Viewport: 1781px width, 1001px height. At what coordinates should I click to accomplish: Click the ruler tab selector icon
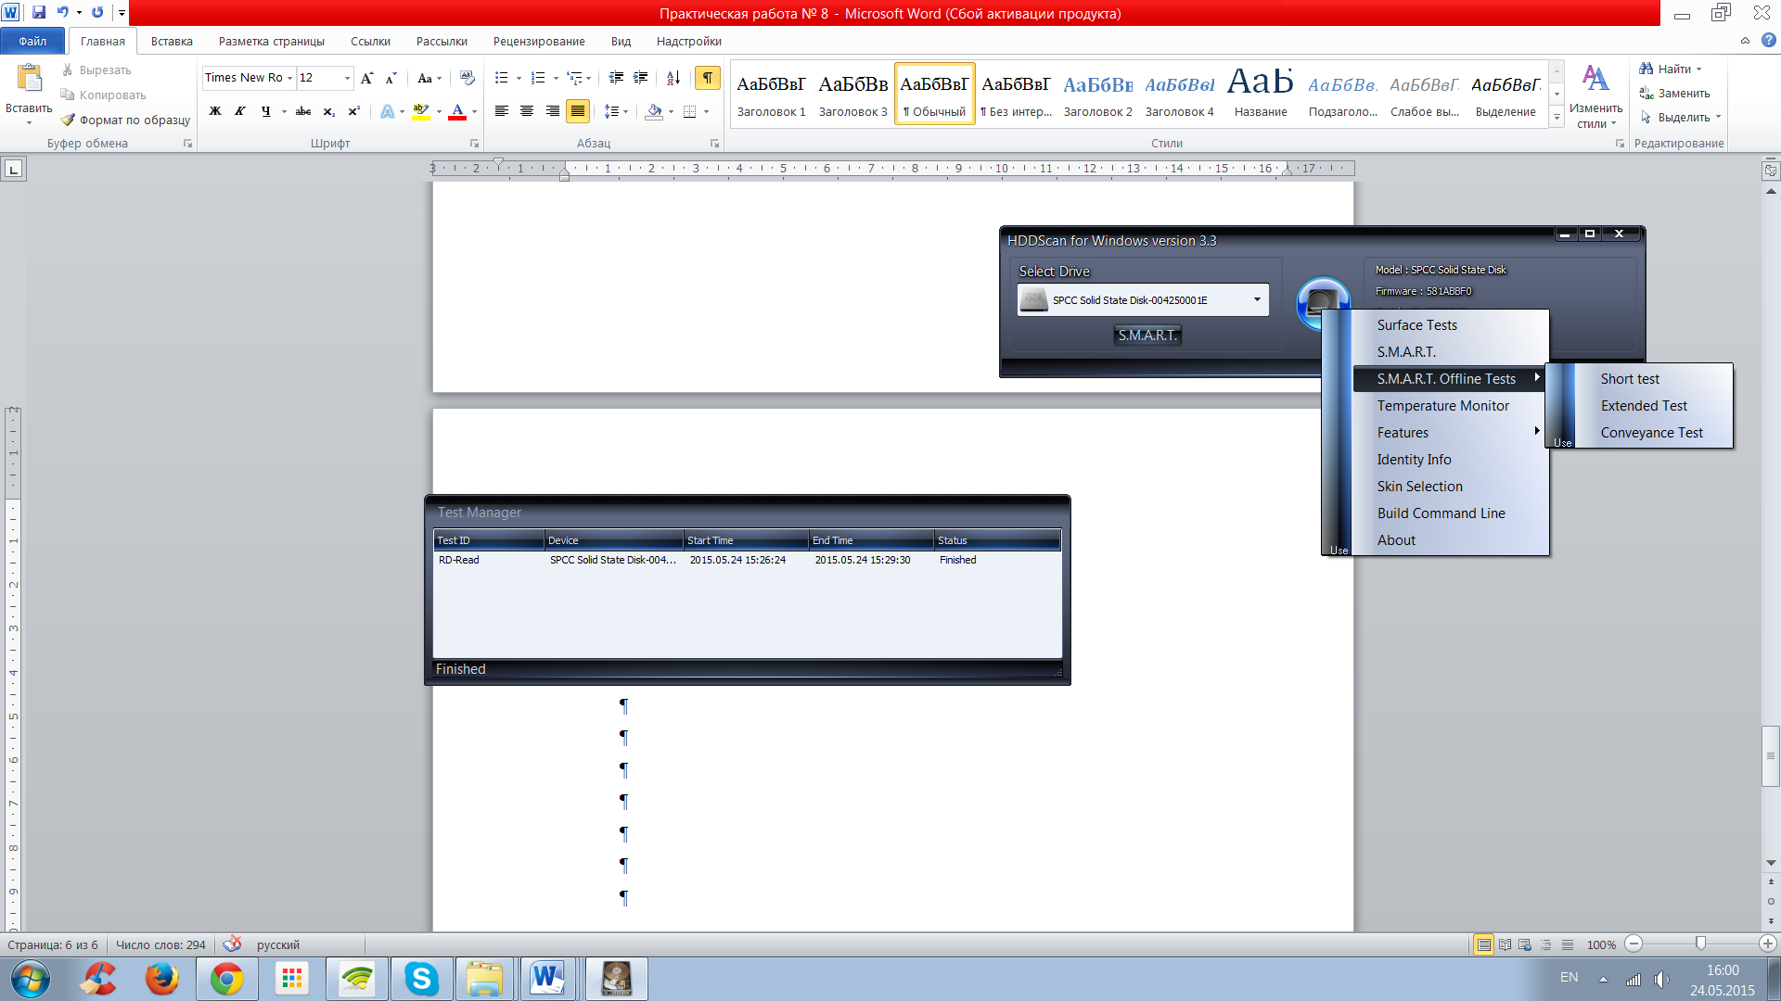[13, 169]
